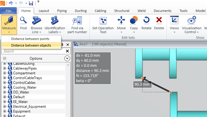Switch to the Structural tab
This screenshot has width=207, height=117.
pos(122,11)
